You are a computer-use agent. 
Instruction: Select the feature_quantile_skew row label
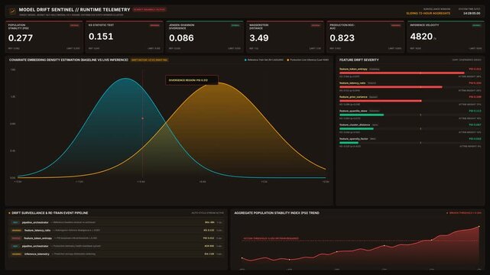tap(353, 111)
